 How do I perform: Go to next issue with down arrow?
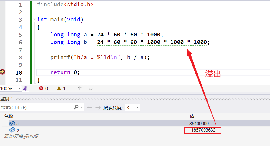(91, 89)
